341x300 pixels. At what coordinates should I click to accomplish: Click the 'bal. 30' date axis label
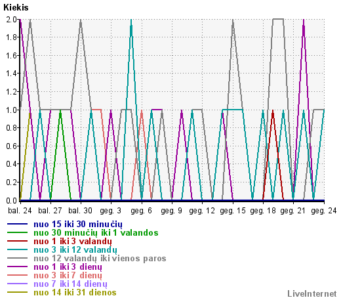[x=80, y=211]
